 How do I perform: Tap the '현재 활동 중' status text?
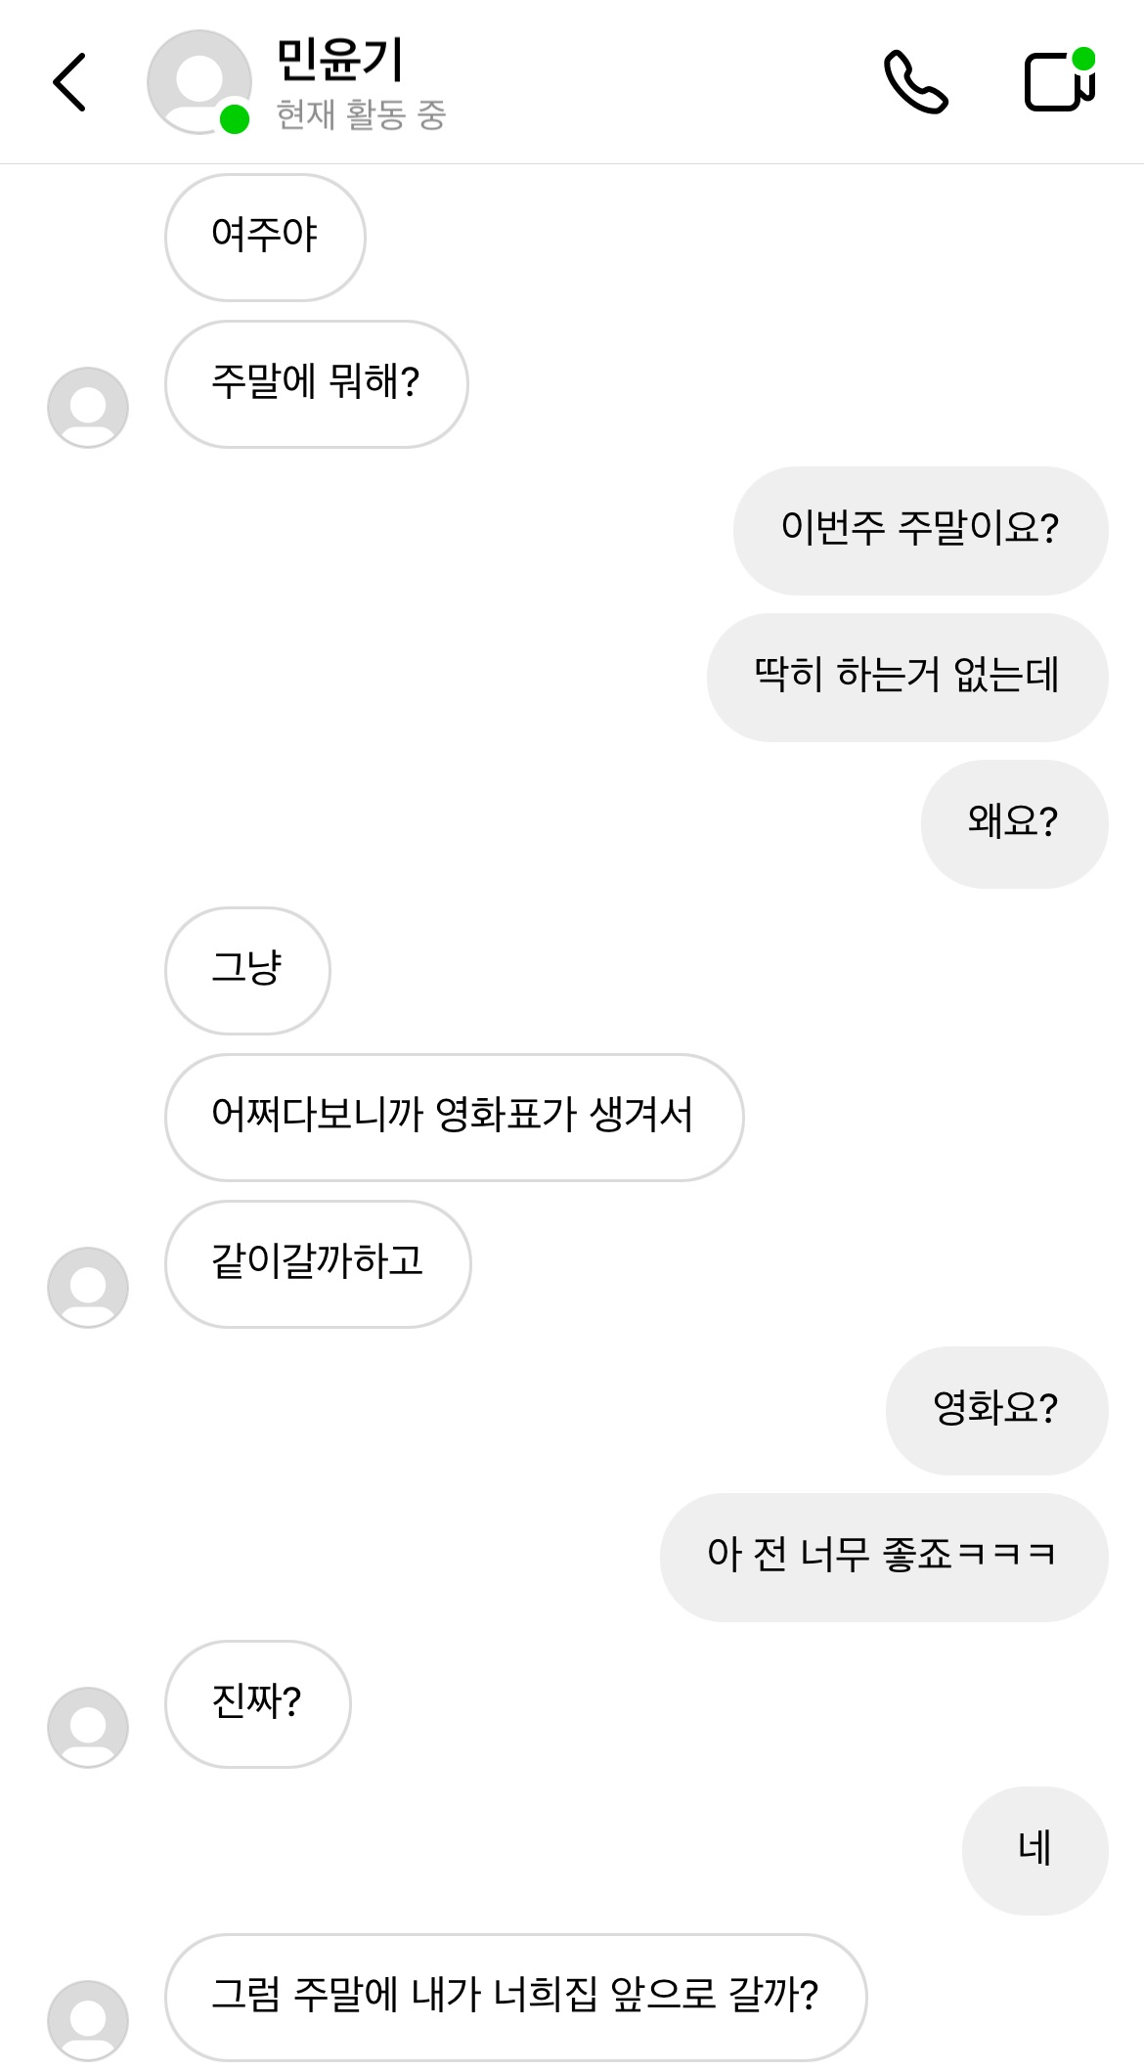tap(361, 115)
